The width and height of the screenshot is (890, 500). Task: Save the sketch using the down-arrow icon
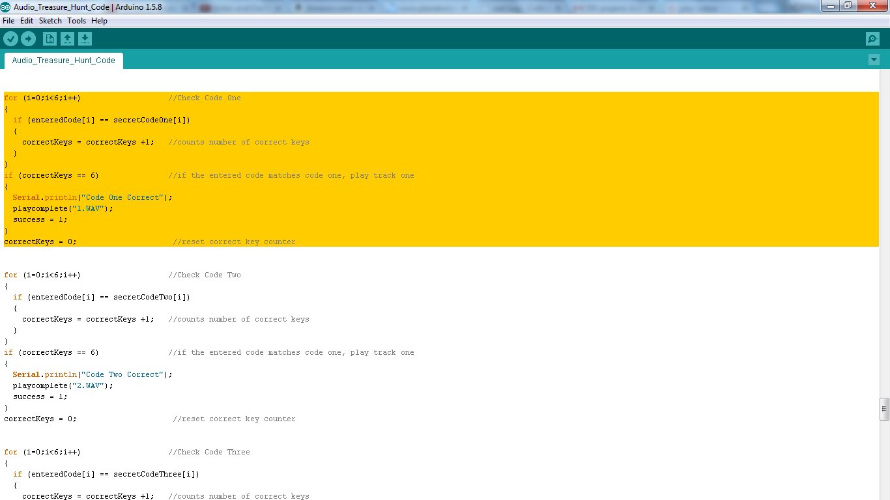click(85, 39)
